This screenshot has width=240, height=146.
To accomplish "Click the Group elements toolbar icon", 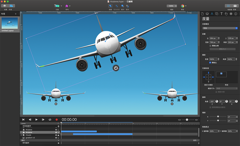I will tap(110, 6).
